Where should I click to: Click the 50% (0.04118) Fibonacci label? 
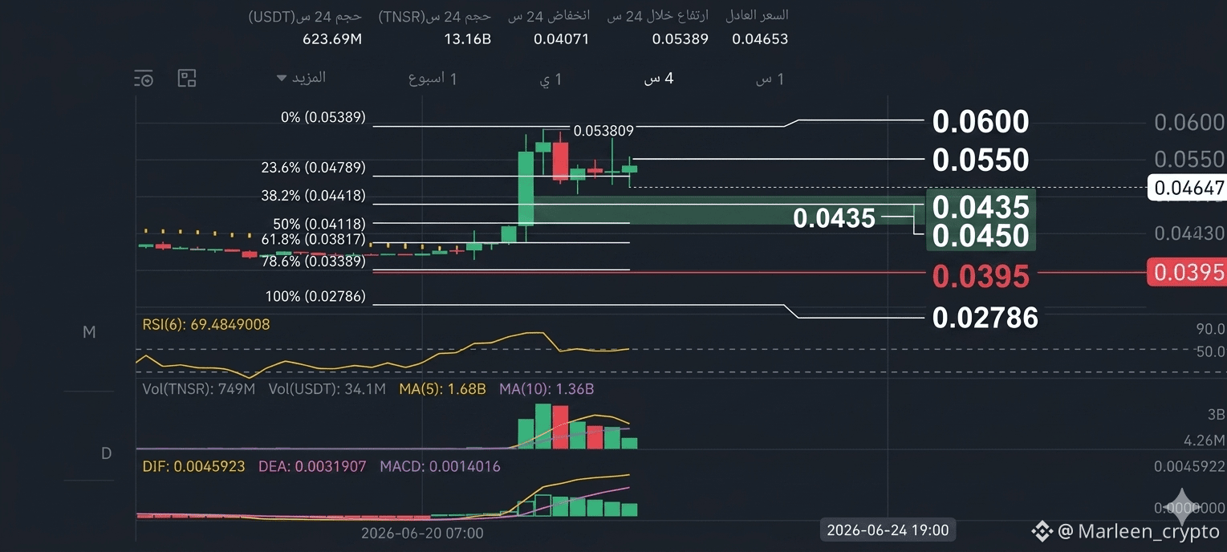pyautogui.click(x=319, y=223)
